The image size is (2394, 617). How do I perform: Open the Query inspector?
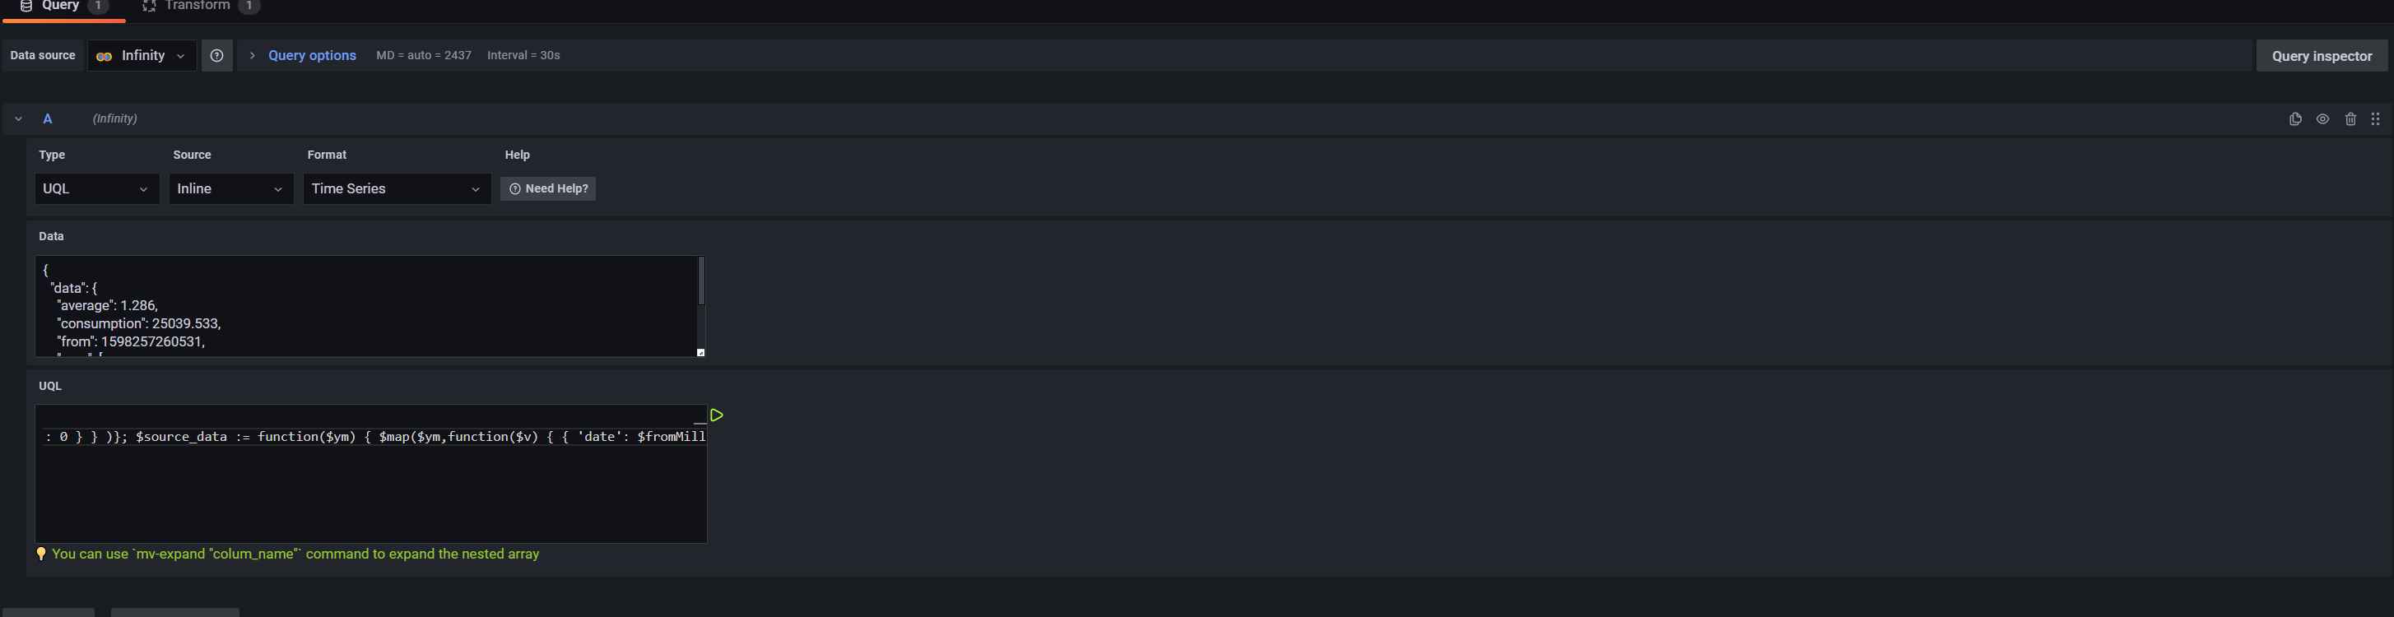(x=2322, y=56)
